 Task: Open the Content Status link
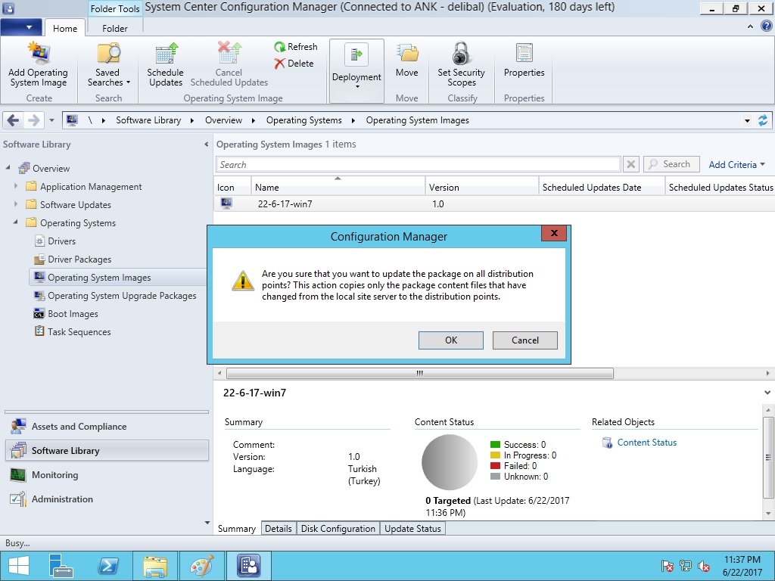646,443
